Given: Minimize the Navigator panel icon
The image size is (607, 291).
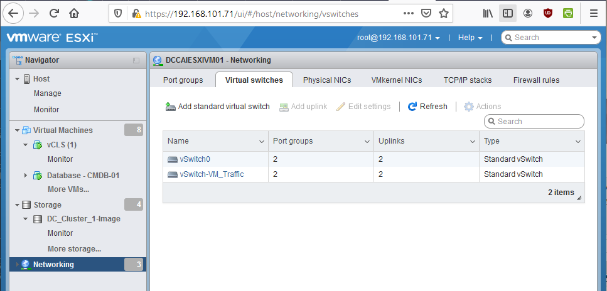Looking at the screenshot, I should coord(136,60).
